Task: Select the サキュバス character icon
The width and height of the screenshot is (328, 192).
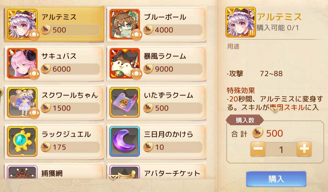Action: tap(22, 63)
